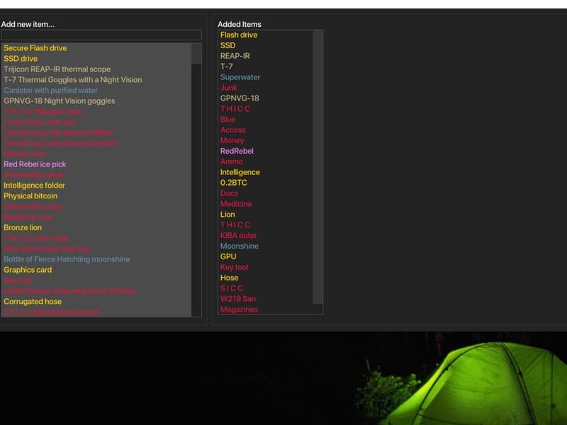Pick 'T-7 Thermal Goggles with a Night Vision'
The image size is (567, 425).
73,79
